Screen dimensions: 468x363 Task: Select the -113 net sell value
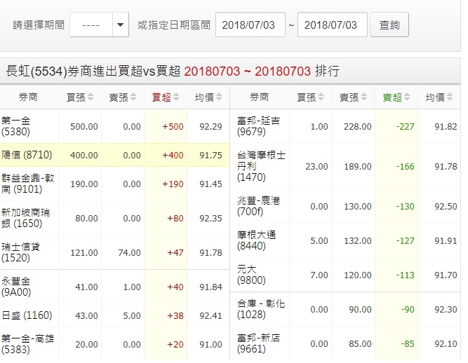405,275
